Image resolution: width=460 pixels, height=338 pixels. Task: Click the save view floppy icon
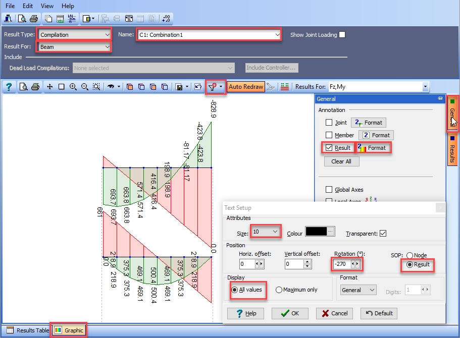pyautogui.click(x=179, y=87)
